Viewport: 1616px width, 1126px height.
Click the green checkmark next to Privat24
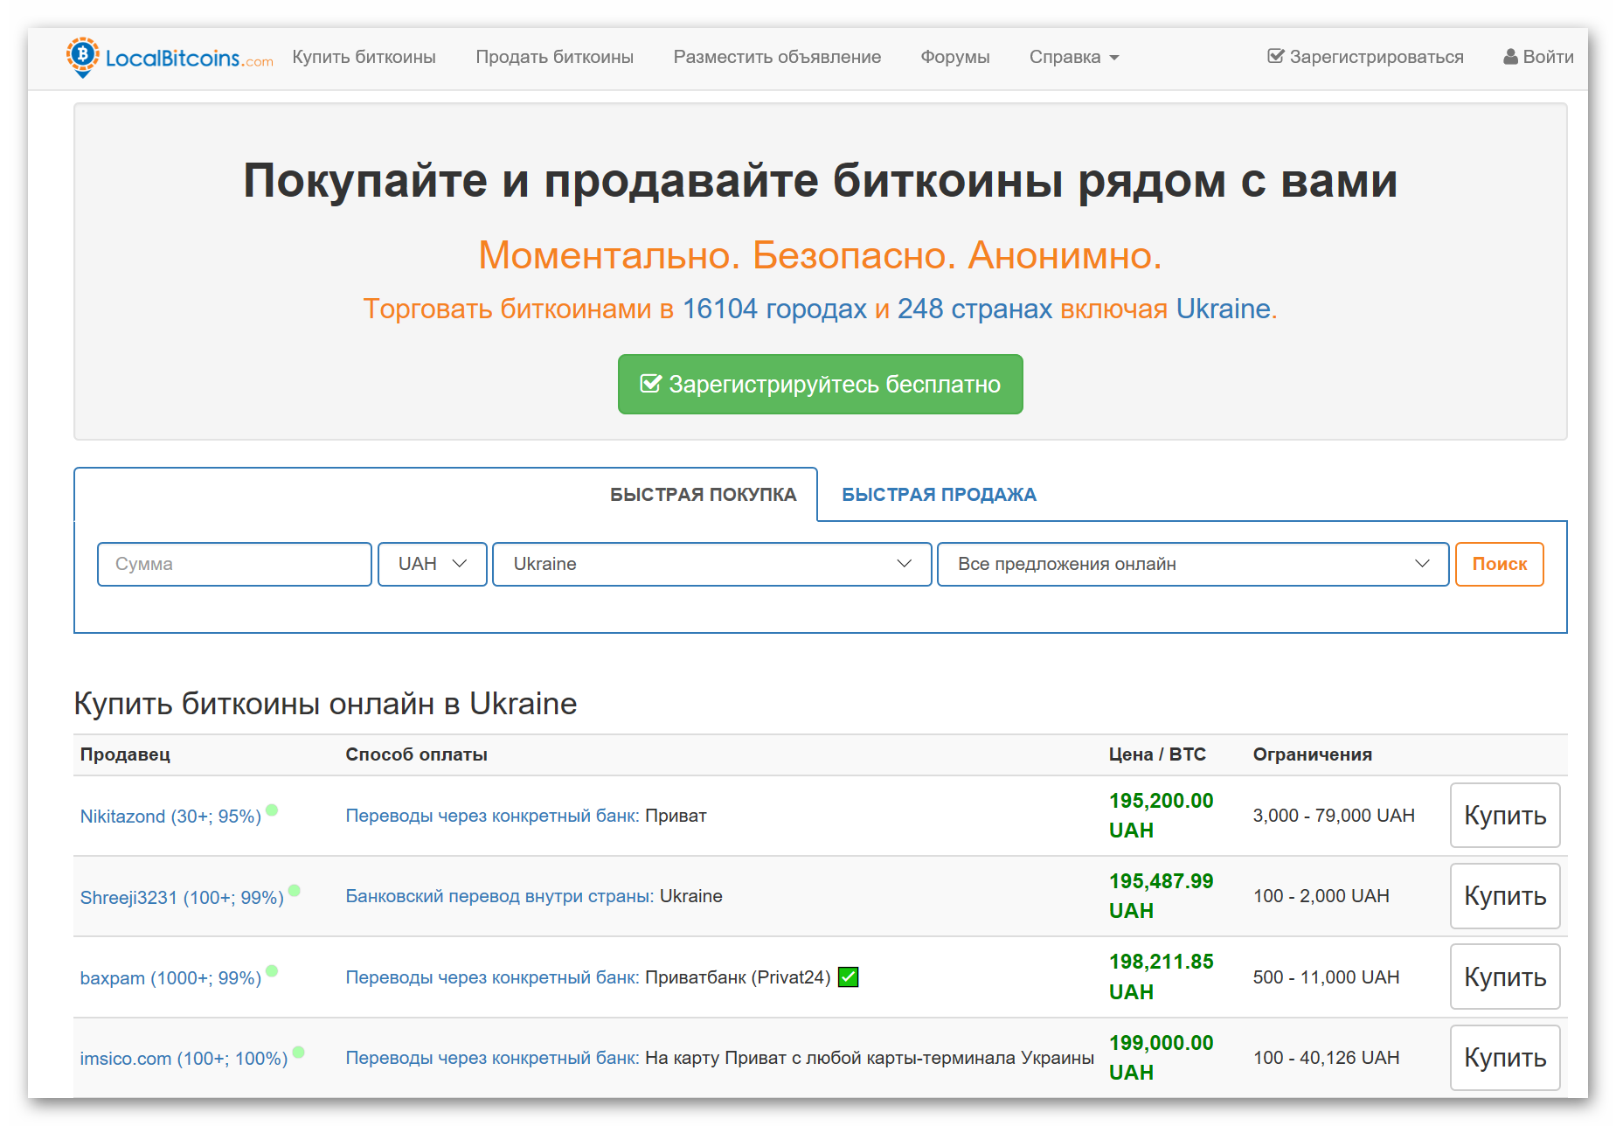coord(848,977)
